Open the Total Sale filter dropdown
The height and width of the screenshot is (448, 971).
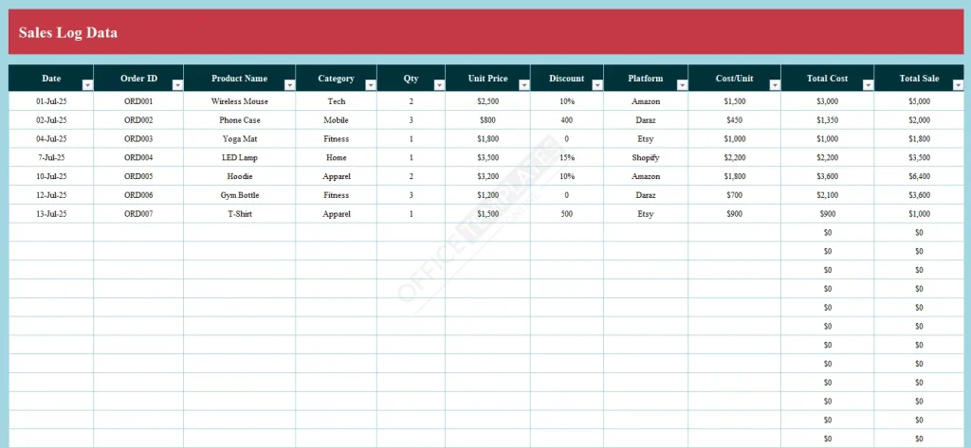point(959,85)
